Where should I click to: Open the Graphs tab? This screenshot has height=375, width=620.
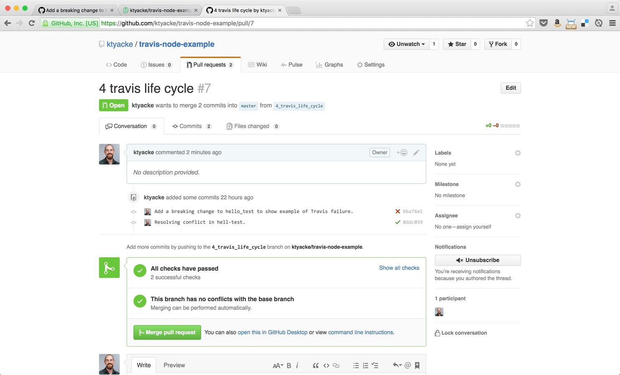[x=329, y=65]
